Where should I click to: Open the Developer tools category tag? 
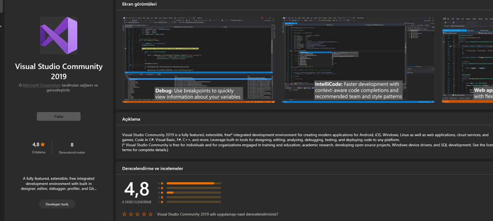point(57,204)
